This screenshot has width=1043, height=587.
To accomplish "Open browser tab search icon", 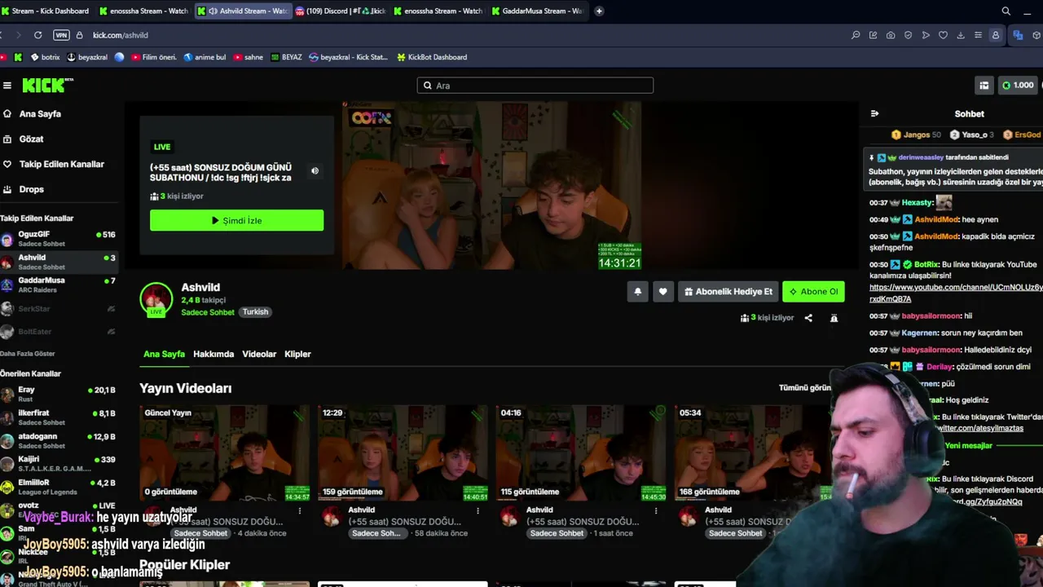I will (x=1006, y=11).
